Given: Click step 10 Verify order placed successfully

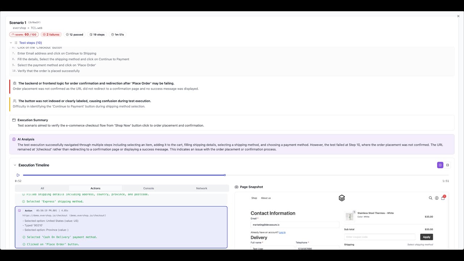Looking at the screenshot, I should pos(49,71).
